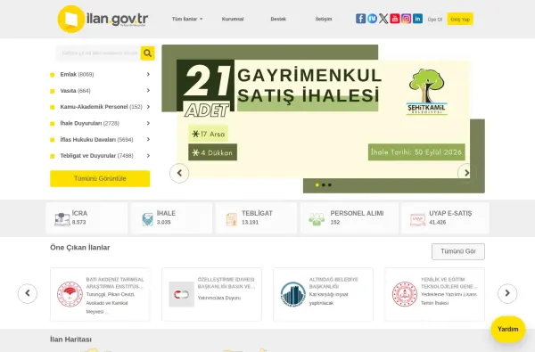535x352 pixels.
Task: Expand Tebligat ve Duyurular arrow
Action: click(148, 156)
